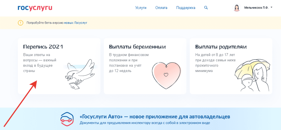Click 'Попробуйте бета-версию' notice text
Image resolution: width=281 pixels, height=130 pixels.
pos(45,23)
